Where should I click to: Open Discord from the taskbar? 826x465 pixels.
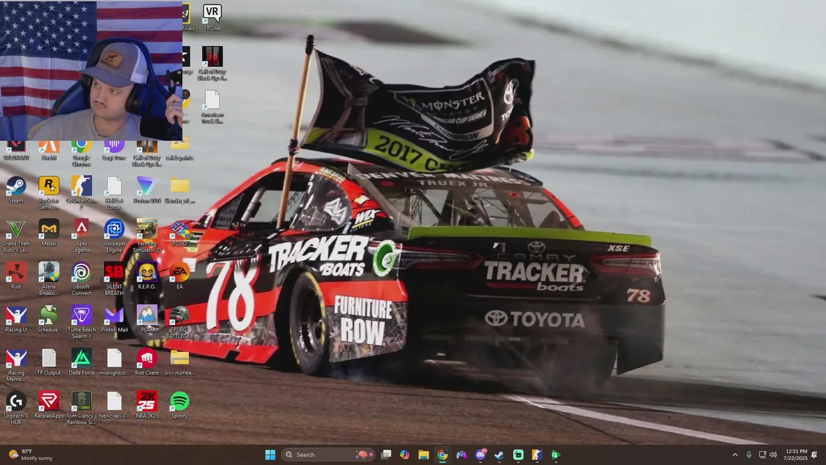point(480,455)
